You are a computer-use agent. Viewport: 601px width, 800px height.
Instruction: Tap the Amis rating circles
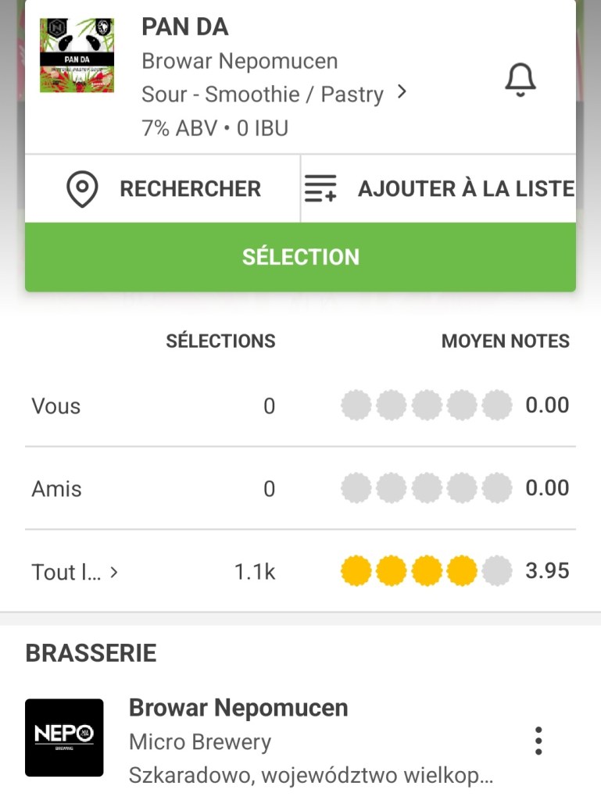tap(426, 489)
